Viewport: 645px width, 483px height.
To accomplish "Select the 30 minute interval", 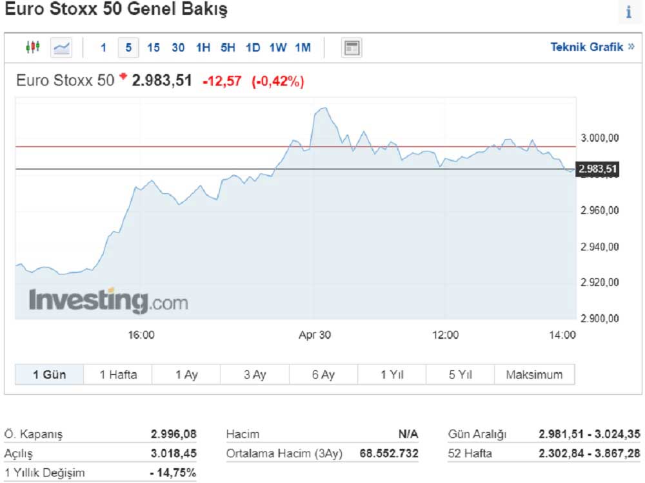I will click(x=178, y=48).
